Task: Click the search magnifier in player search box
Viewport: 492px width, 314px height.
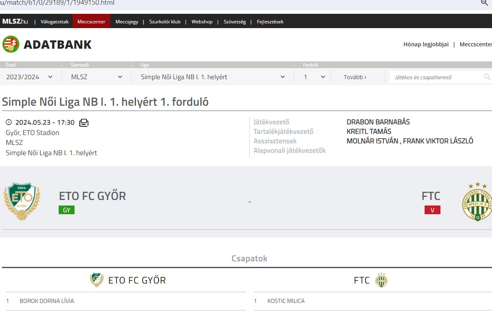Action: click(x=487, y=77)
